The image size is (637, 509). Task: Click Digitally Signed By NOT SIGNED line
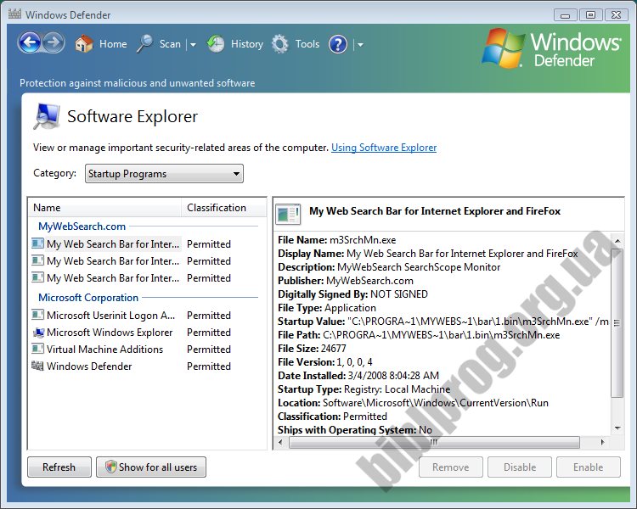point(352,294)
